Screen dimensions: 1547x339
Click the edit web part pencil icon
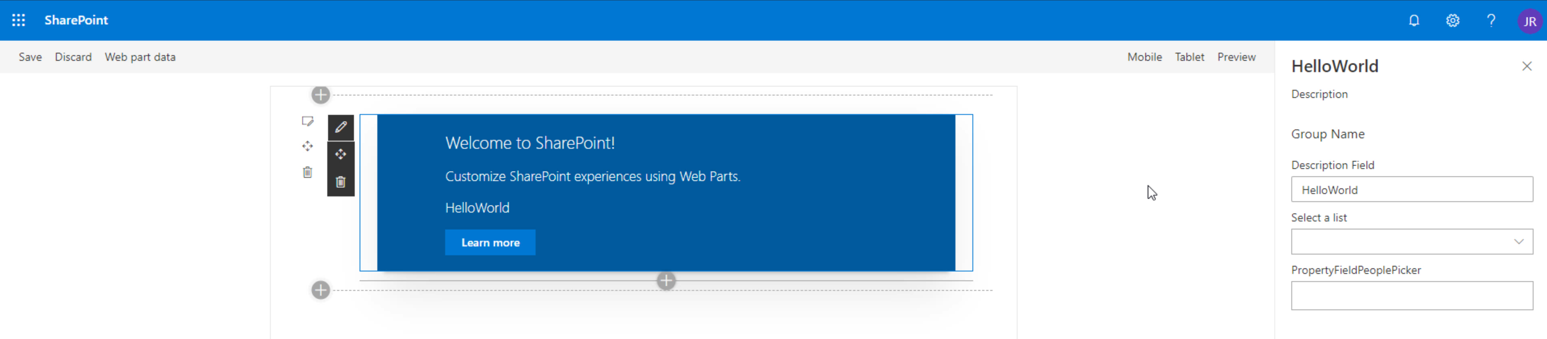tap(341, 127)
